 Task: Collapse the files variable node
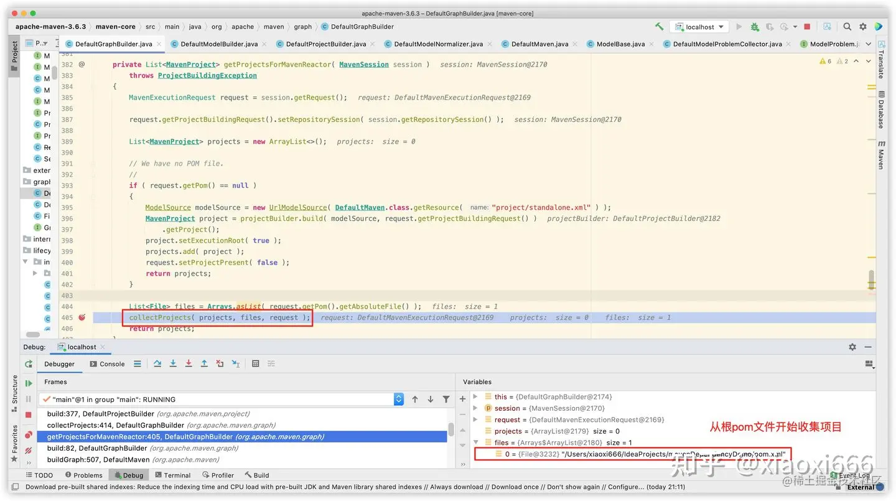(475, 442)
